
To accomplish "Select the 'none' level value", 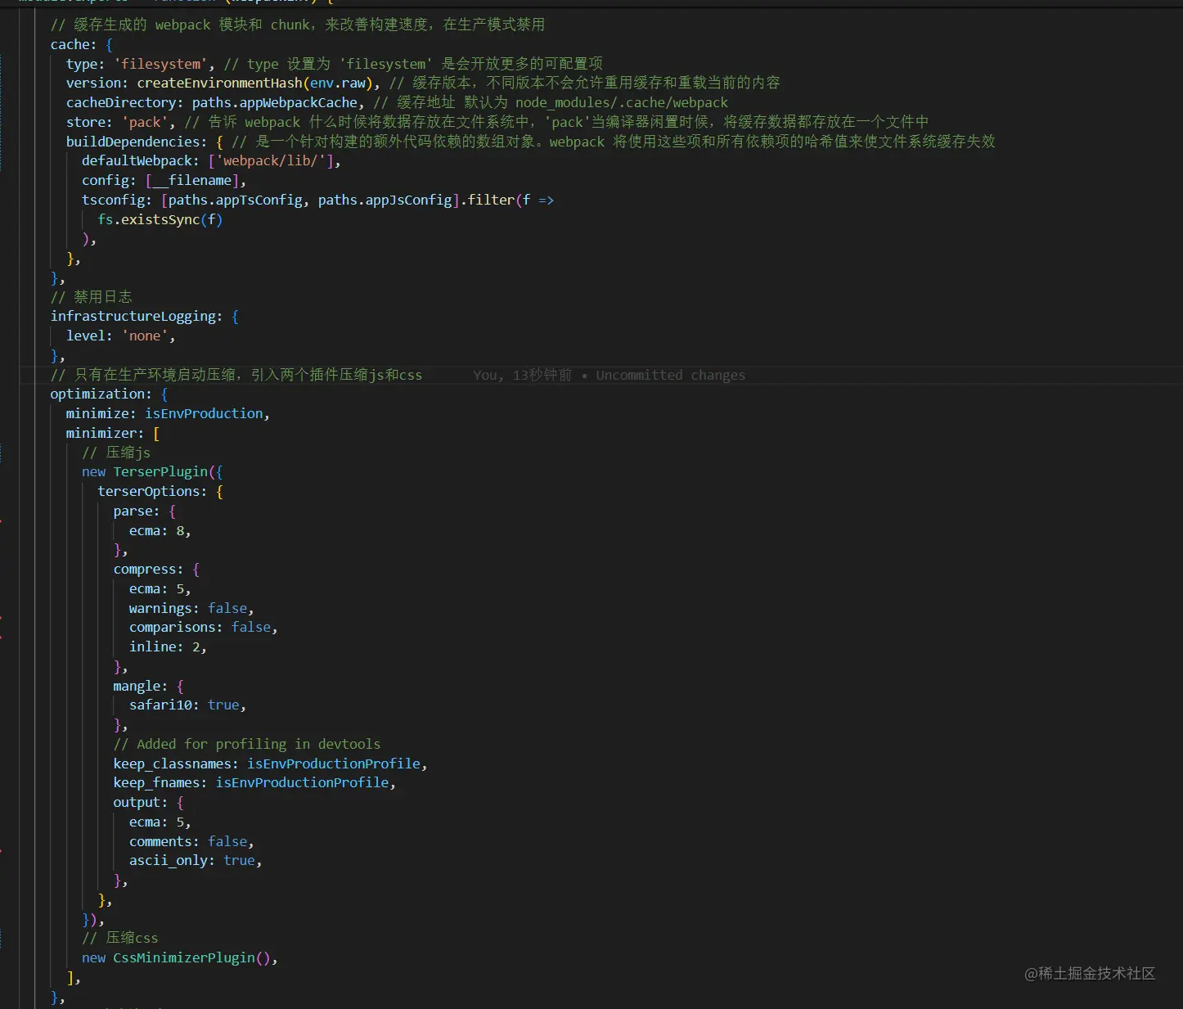I will click(x=145, y=336).
